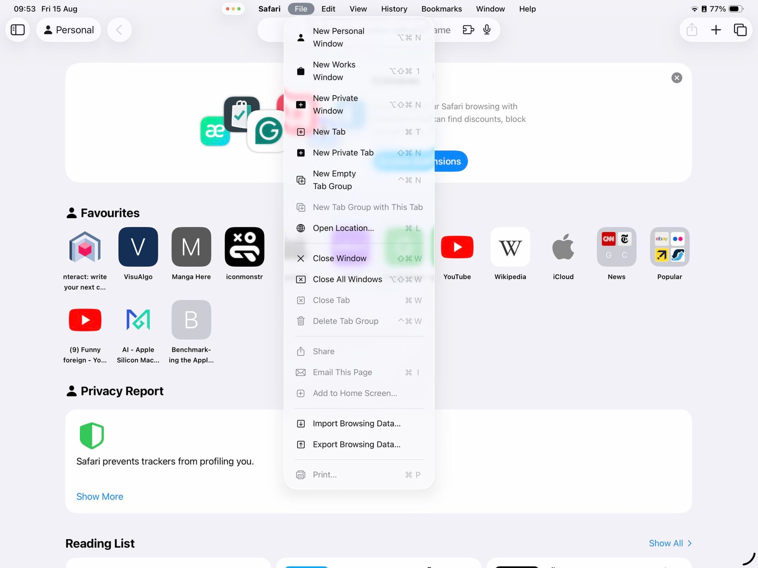Choose Close Window
Image resolution: width=758 pixels, height=568 pixels.
[359, 258]
